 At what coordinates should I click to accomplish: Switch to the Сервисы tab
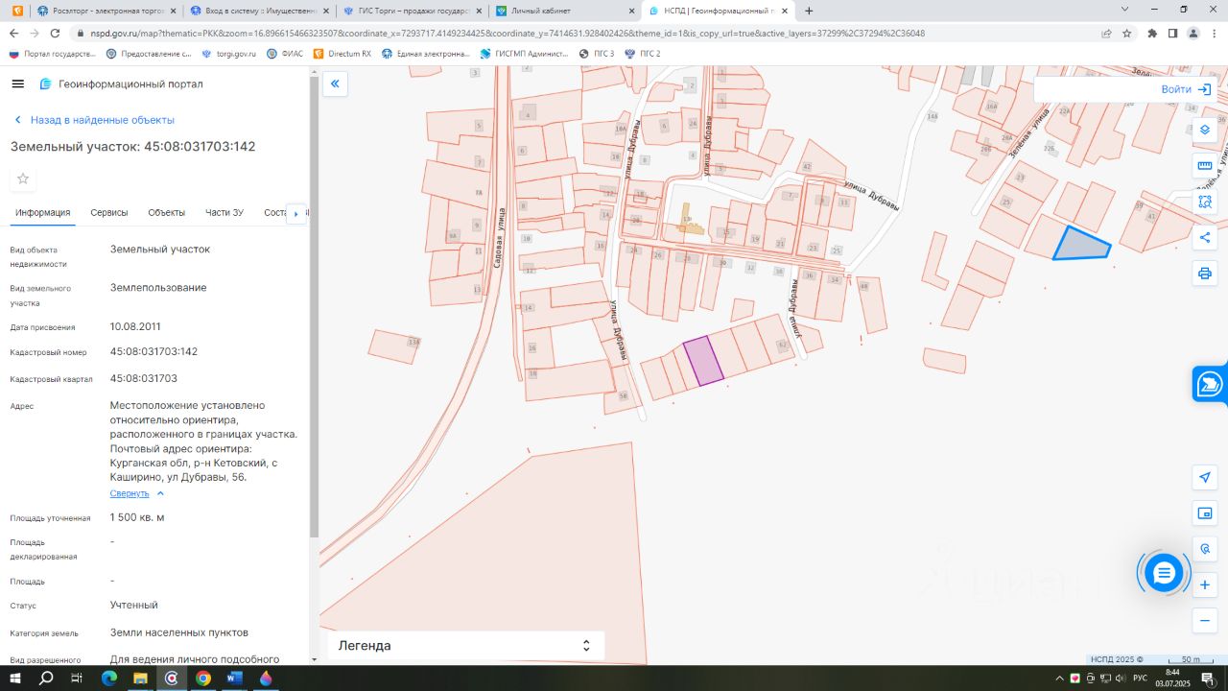(109, 213)
